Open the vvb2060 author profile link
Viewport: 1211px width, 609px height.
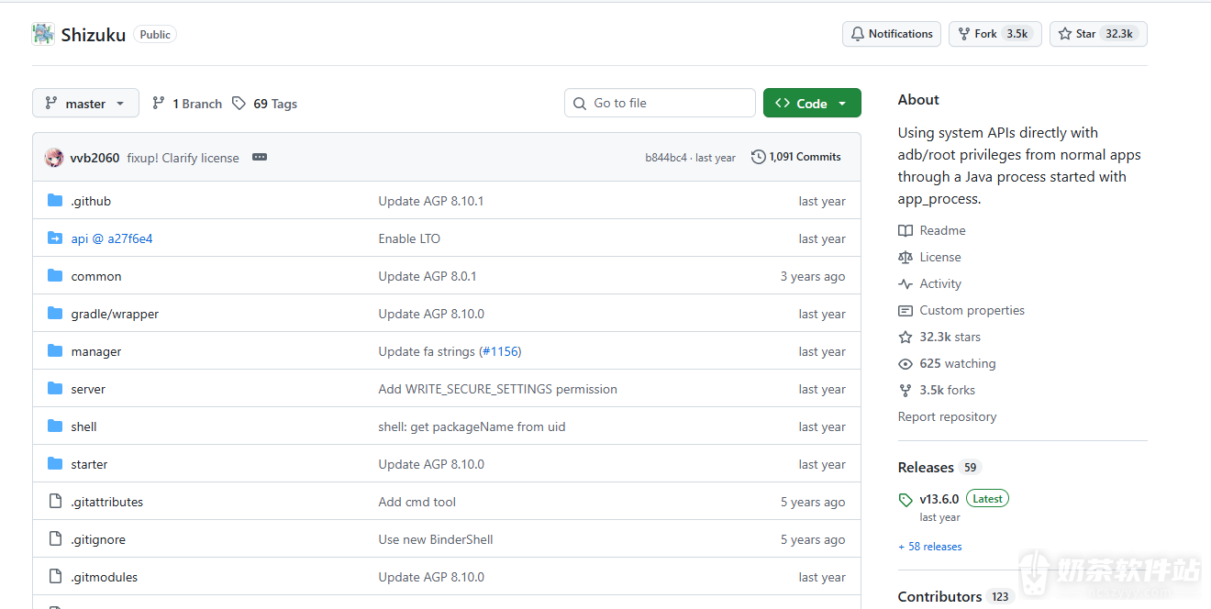coord(94,158)
